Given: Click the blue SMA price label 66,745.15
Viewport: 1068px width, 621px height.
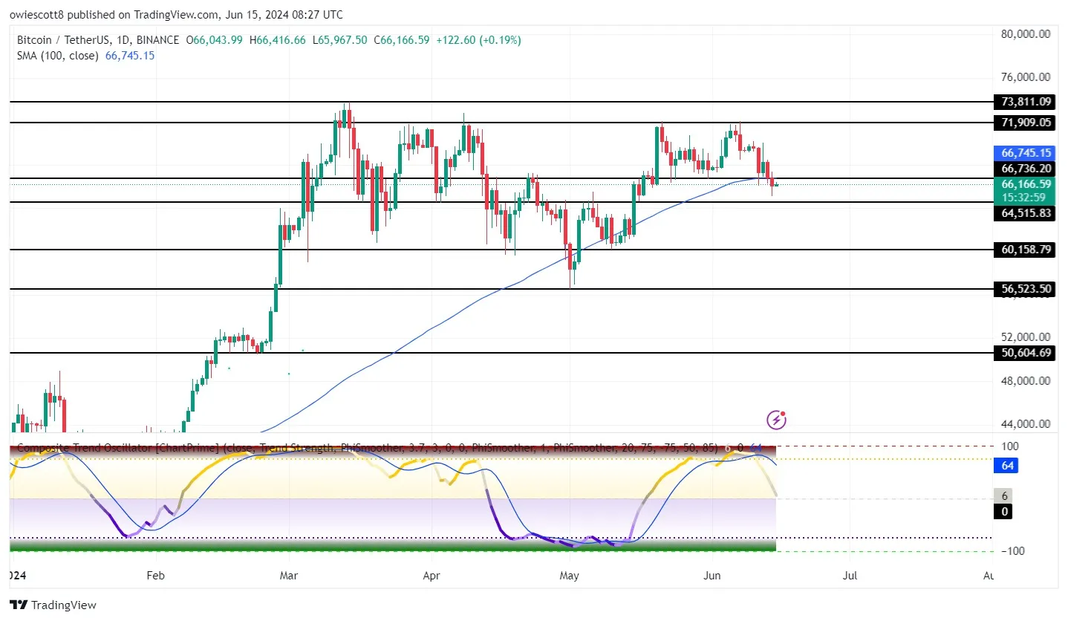Looking at the screenshot, I should pyautogui.click(x=1025, y=152).
